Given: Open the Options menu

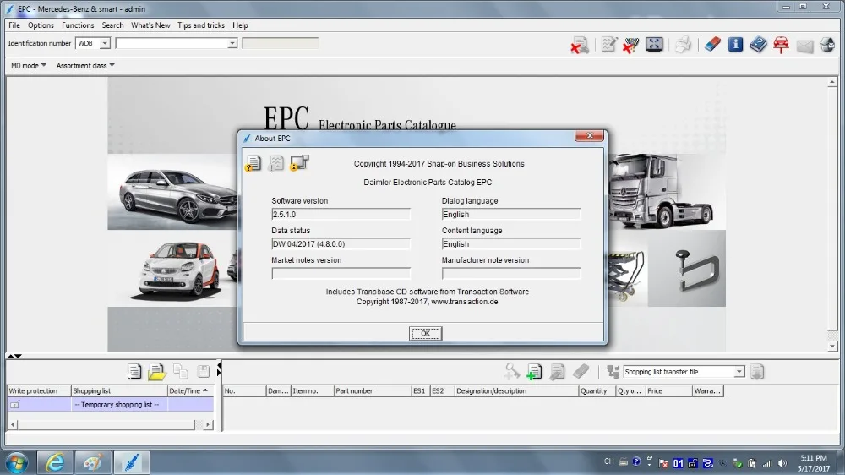Looking at the screenshot, I should (41, 25).
